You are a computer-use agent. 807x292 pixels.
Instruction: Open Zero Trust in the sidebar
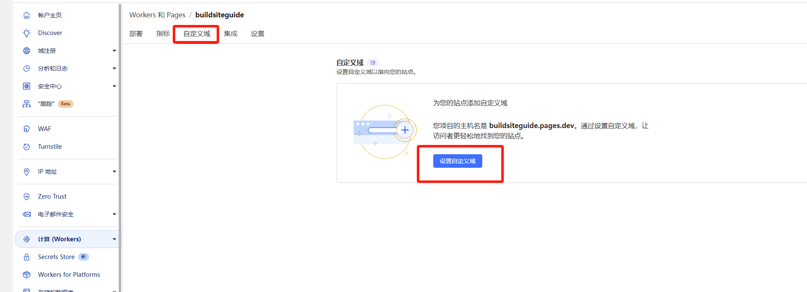[52, 196]
